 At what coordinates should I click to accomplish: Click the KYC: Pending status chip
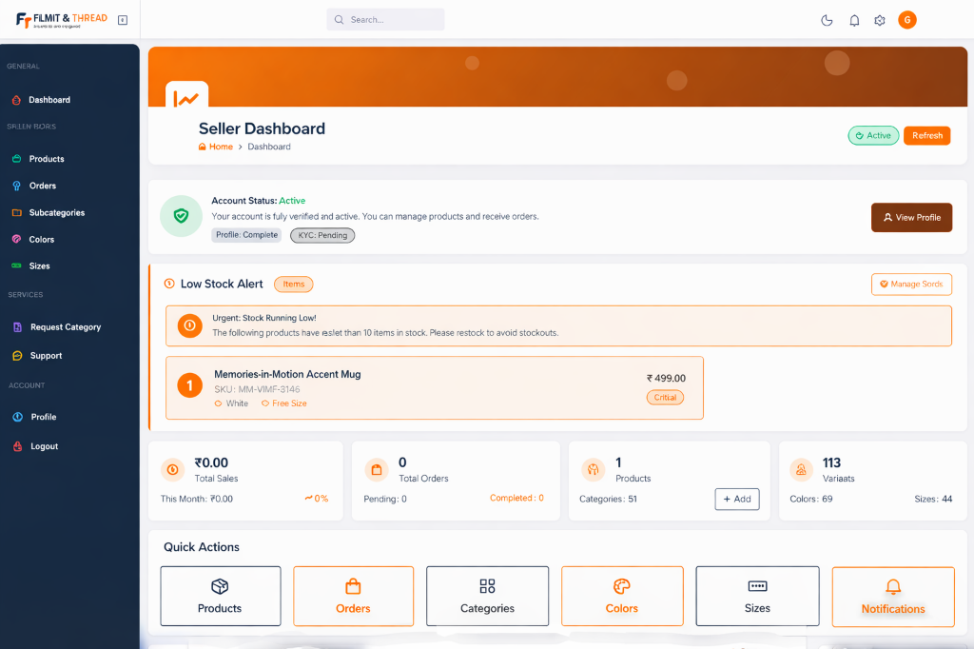[322, 234]
